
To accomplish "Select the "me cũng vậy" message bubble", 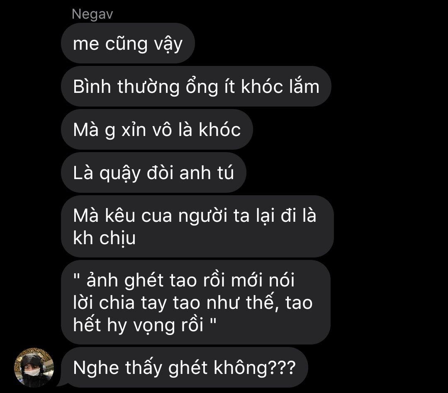I will click(128, 43).
